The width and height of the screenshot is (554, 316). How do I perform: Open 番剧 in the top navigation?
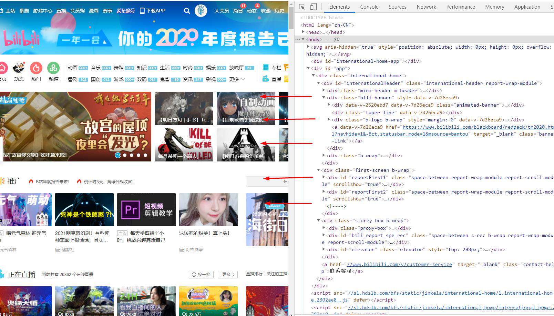pos(24,11)
